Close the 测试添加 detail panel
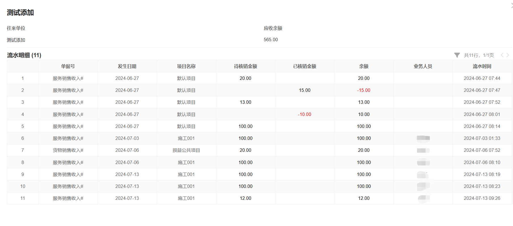 [511, 6]
